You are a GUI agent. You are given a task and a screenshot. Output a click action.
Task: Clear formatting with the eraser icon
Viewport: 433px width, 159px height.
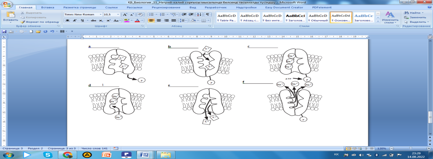pyautogui.click(x=141, y=15)
